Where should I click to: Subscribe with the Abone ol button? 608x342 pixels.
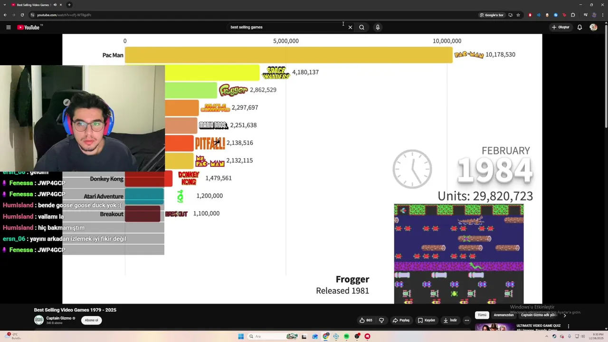pos(91,320)
